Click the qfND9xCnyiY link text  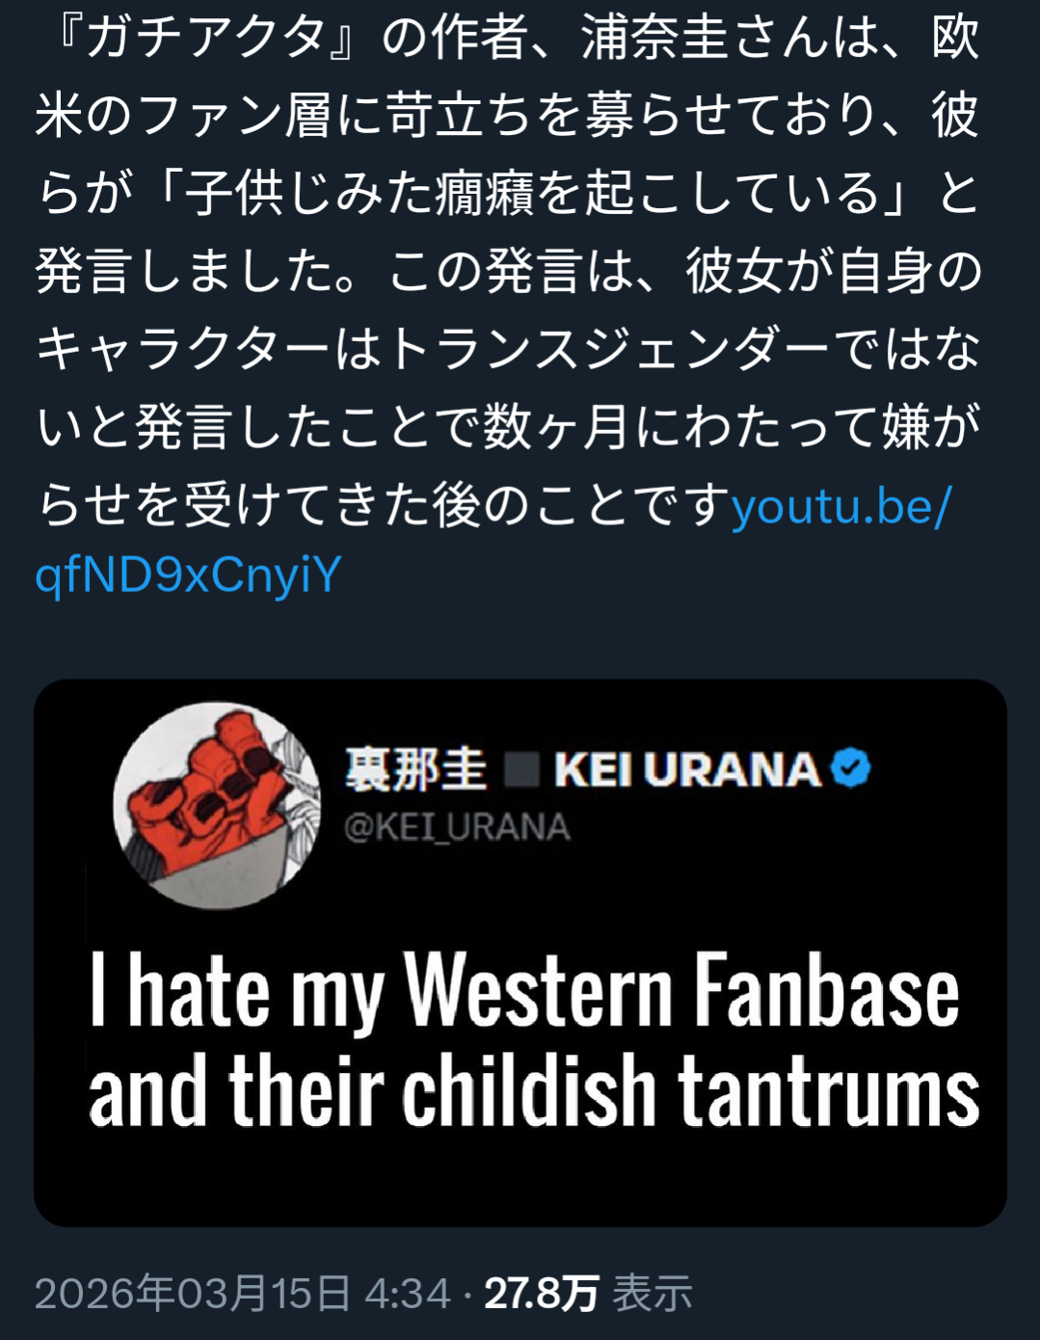pos(189,576)
